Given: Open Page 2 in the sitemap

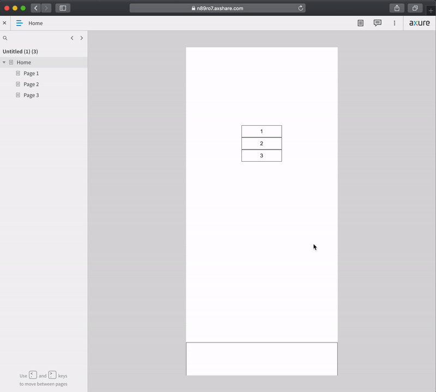Looking at the screenshot, I should 31,84.
